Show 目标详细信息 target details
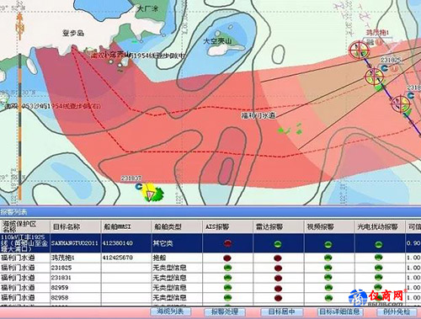The width and height of the screenshot is (421, 319). coord(339,311)
